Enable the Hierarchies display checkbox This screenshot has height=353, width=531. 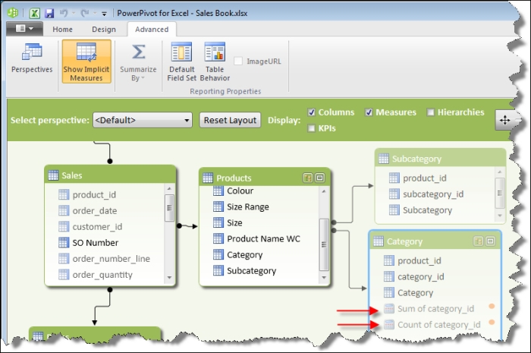point(430,112)
